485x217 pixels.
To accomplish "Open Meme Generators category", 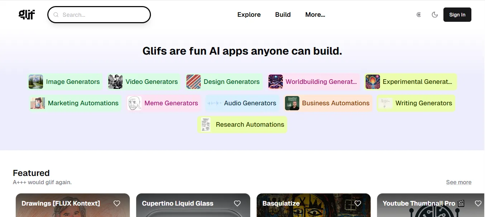I will click(163, 103).
